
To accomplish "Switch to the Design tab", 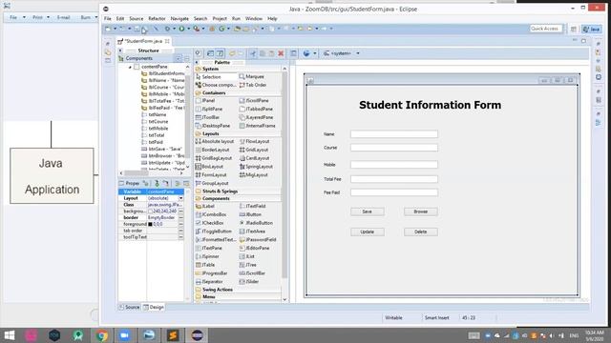I will point(154,307).
